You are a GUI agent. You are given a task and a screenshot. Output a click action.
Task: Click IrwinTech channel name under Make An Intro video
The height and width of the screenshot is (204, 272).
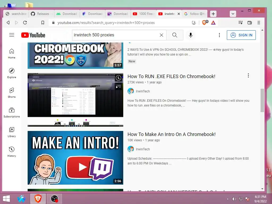143,149
